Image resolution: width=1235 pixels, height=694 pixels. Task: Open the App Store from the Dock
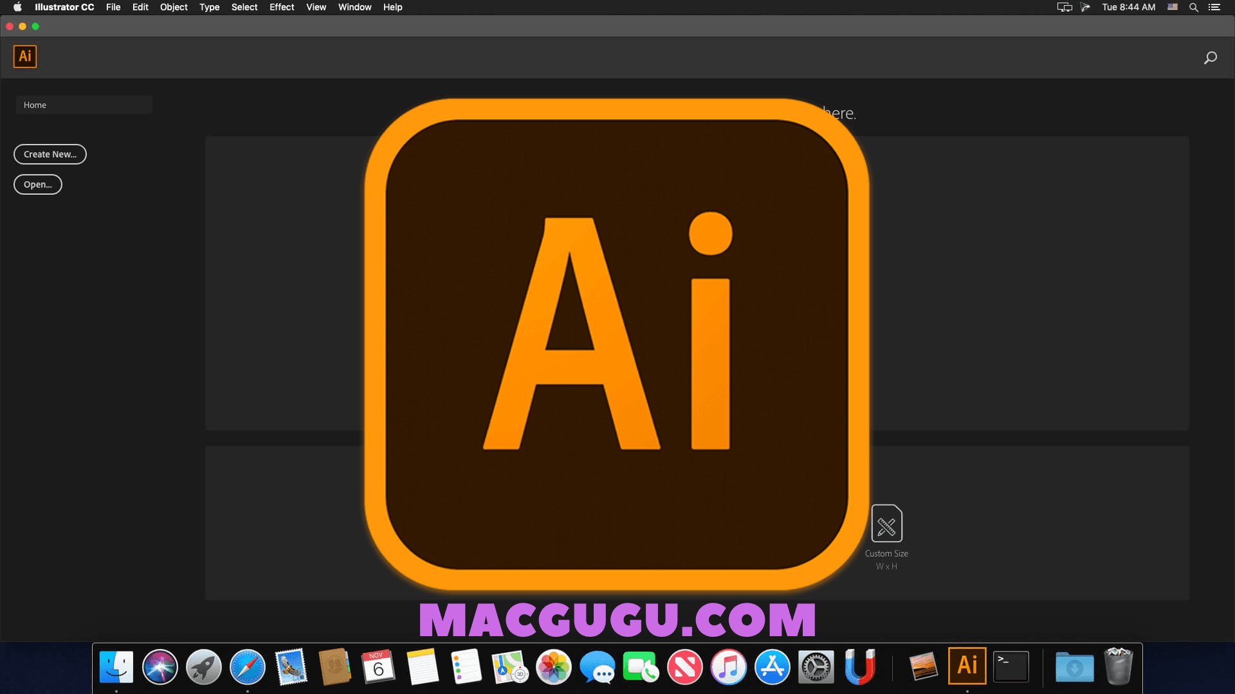pos(772,667)
